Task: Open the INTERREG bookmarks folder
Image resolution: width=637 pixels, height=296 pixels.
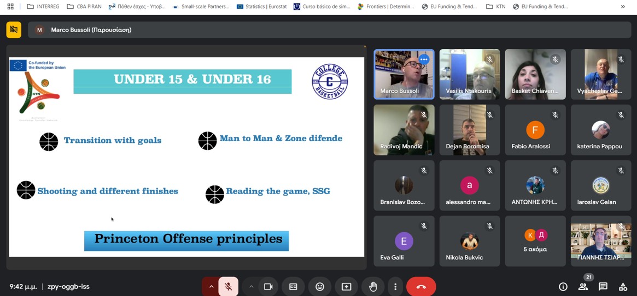Action: [x=43, y=7]
